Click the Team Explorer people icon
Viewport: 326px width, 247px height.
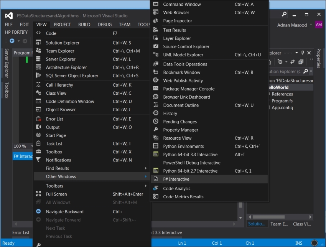click(38, 51)
